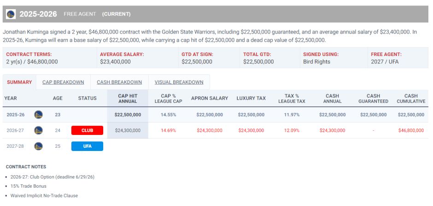Click the 2025-2026 header title
433x206 pixels.
[x=38, y=14]
